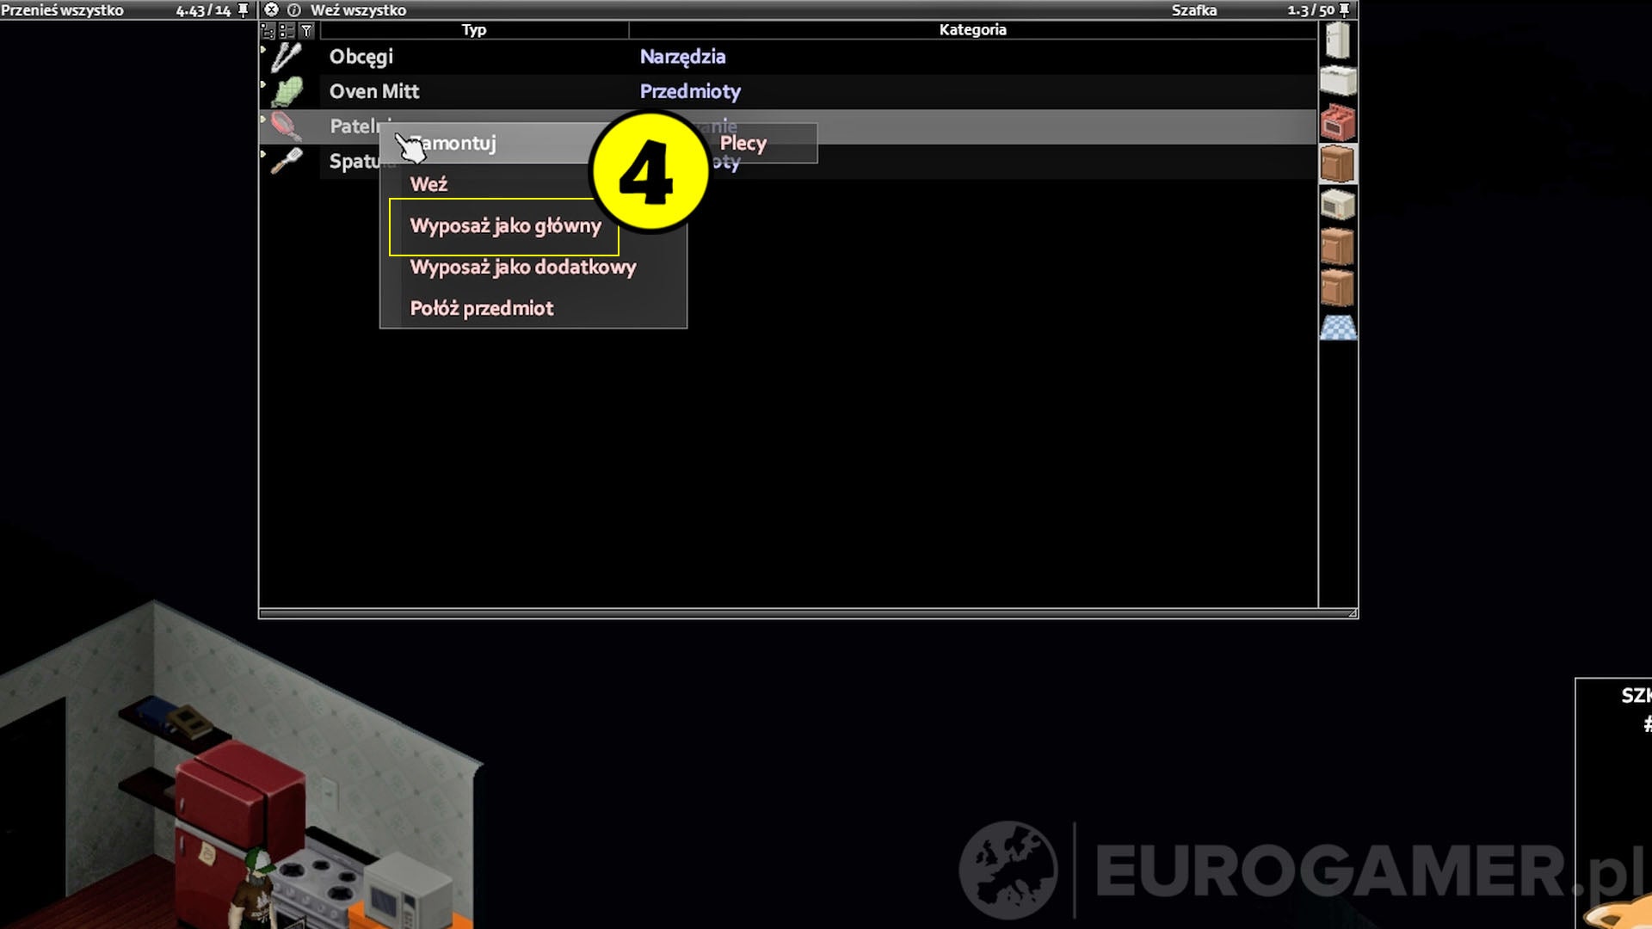Open the cabinet icon just above the floor icon
The height and width of the screenshot is (929, 1652).
[1338, 287]
